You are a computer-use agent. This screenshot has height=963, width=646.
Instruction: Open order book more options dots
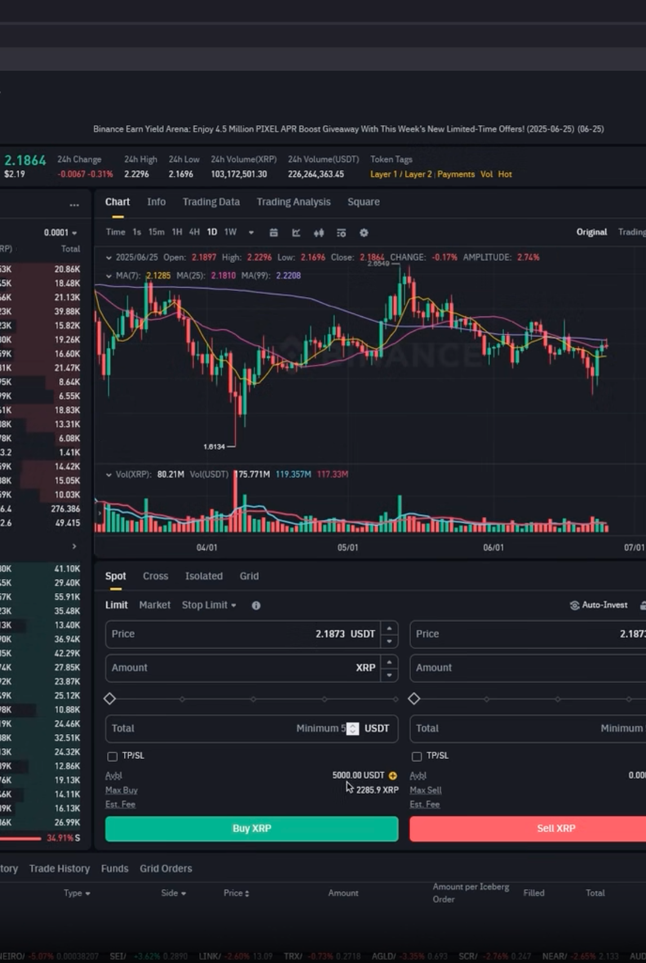coord(74,205)
